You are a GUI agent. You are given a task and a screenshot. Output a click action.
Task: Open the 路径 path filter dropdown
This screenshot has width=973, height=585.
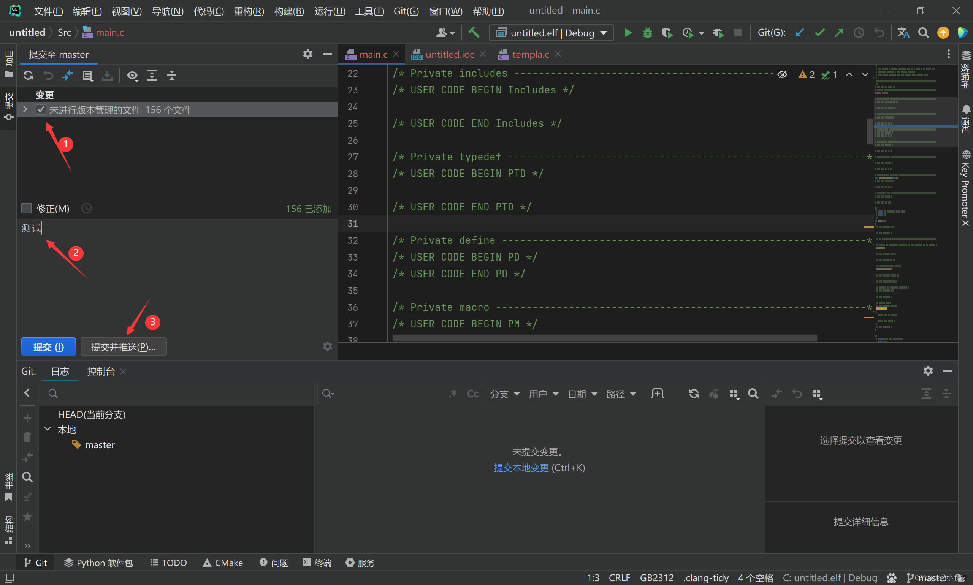621,394
